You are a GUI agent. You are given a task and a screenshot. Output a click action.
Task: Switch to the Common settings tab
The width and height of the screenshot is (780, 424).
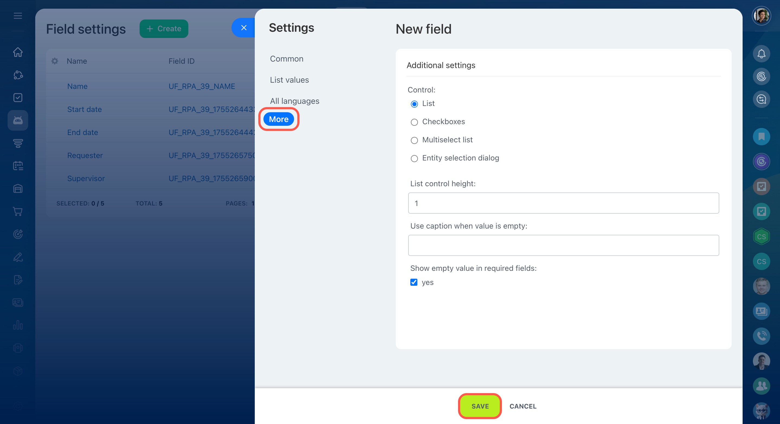[286, 59]
